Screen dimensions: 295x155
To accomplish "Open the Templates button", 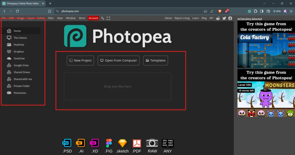I will (x=156, y=60).
